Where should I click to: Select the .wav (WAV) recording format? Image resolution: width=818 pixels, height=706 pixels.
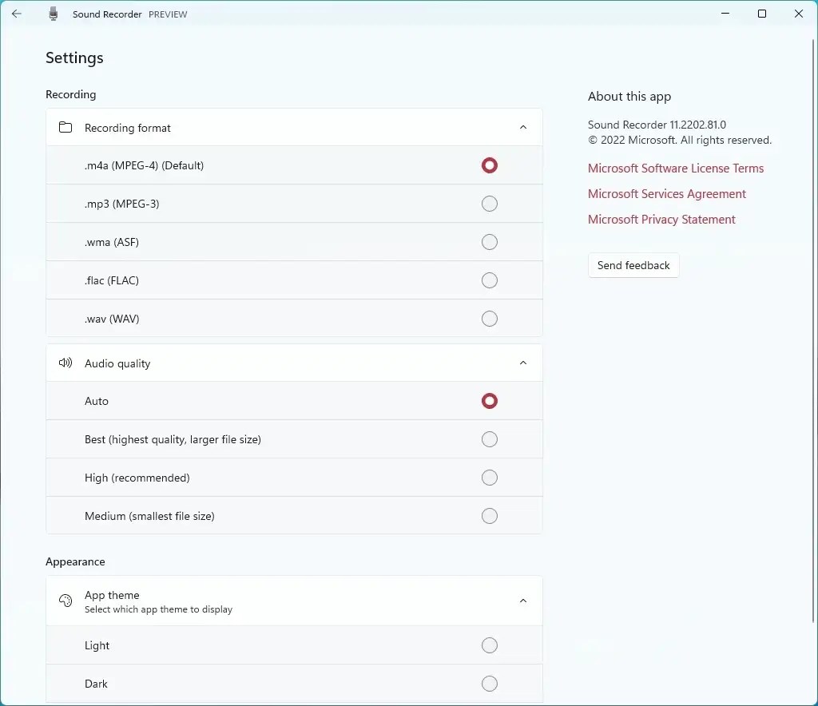[490, 319]
